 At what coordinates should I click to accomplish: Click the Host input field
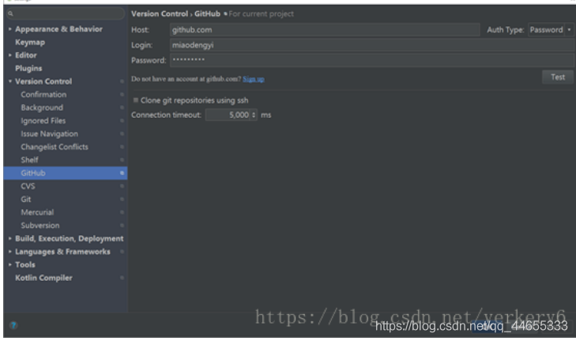coord(325,30)
